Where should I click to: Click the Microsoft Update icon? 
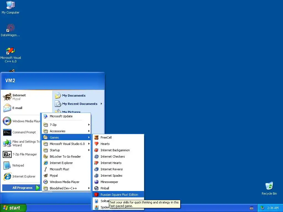click(x=46, y=116)
